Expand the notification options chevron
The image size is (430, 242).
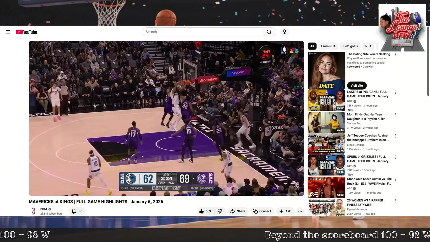[x=80, y=211]
